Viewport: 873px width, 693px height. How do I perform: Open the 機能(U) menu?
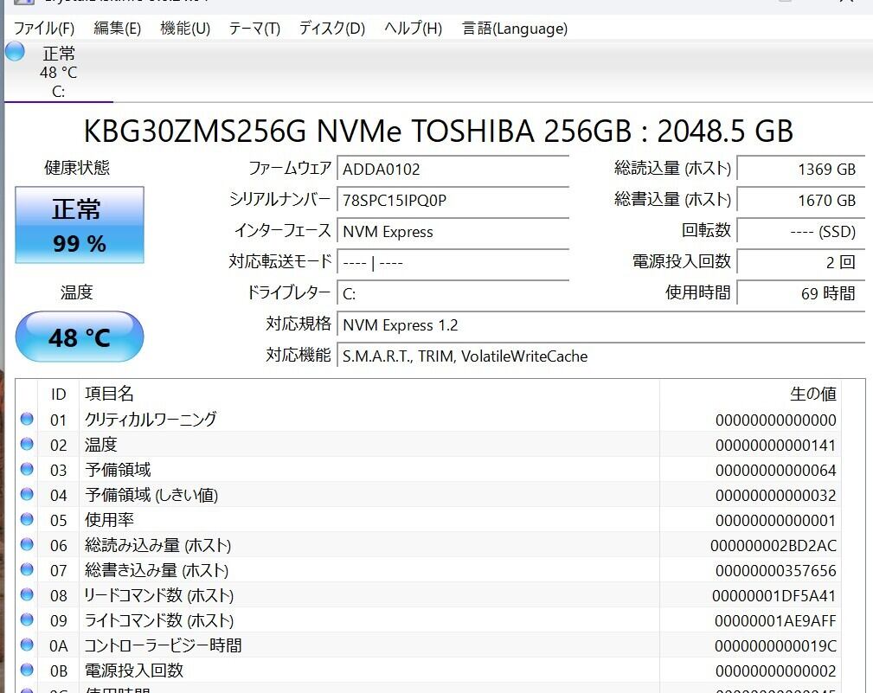pos(185,29)
